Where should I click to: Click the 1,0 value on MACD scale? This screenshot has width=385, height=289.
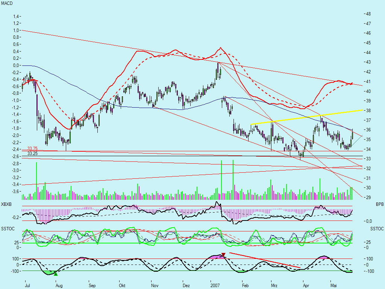pos(16,30)
